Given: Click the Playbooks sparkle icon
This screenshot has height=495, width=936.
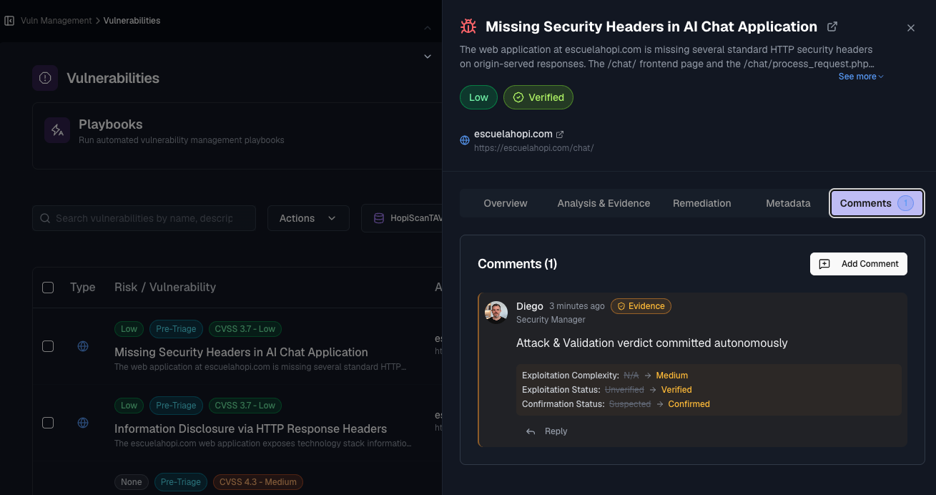Looking at the screenshot, I should [57, 130].
